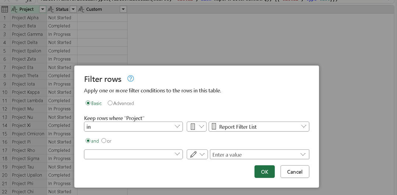Click the fx formula bar icon

point(29,1)
